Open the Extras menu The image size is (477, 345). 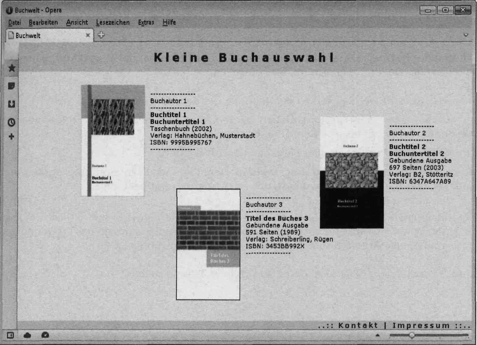click(146, 22)
